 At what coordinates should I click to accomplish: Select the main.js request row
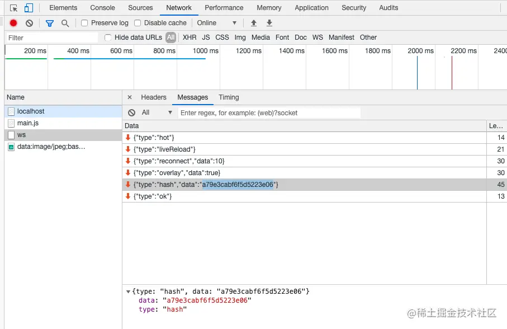(x=63, y=123)
